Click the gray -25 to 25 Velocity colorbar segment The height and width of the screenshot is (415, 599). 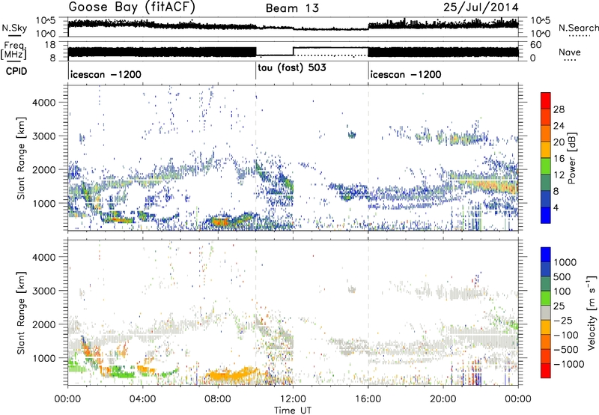coord(546,312)
